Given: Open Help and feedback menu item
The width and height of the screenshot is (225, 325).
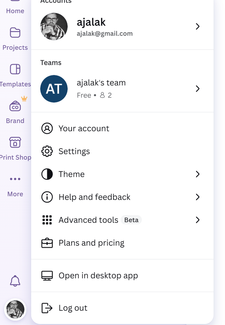Looking at the screenshot, I should click(x=122, y=197).
